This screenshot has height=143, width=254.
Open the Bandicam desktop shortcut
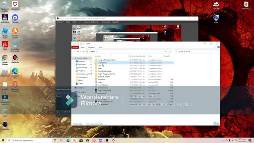click(15, 59)
